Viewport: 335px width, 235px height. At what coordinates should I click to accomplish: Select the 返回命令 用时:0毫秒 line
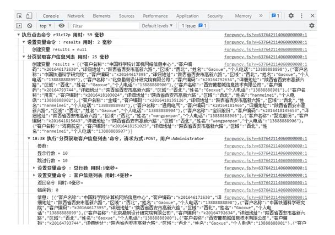tap(60, 183)
